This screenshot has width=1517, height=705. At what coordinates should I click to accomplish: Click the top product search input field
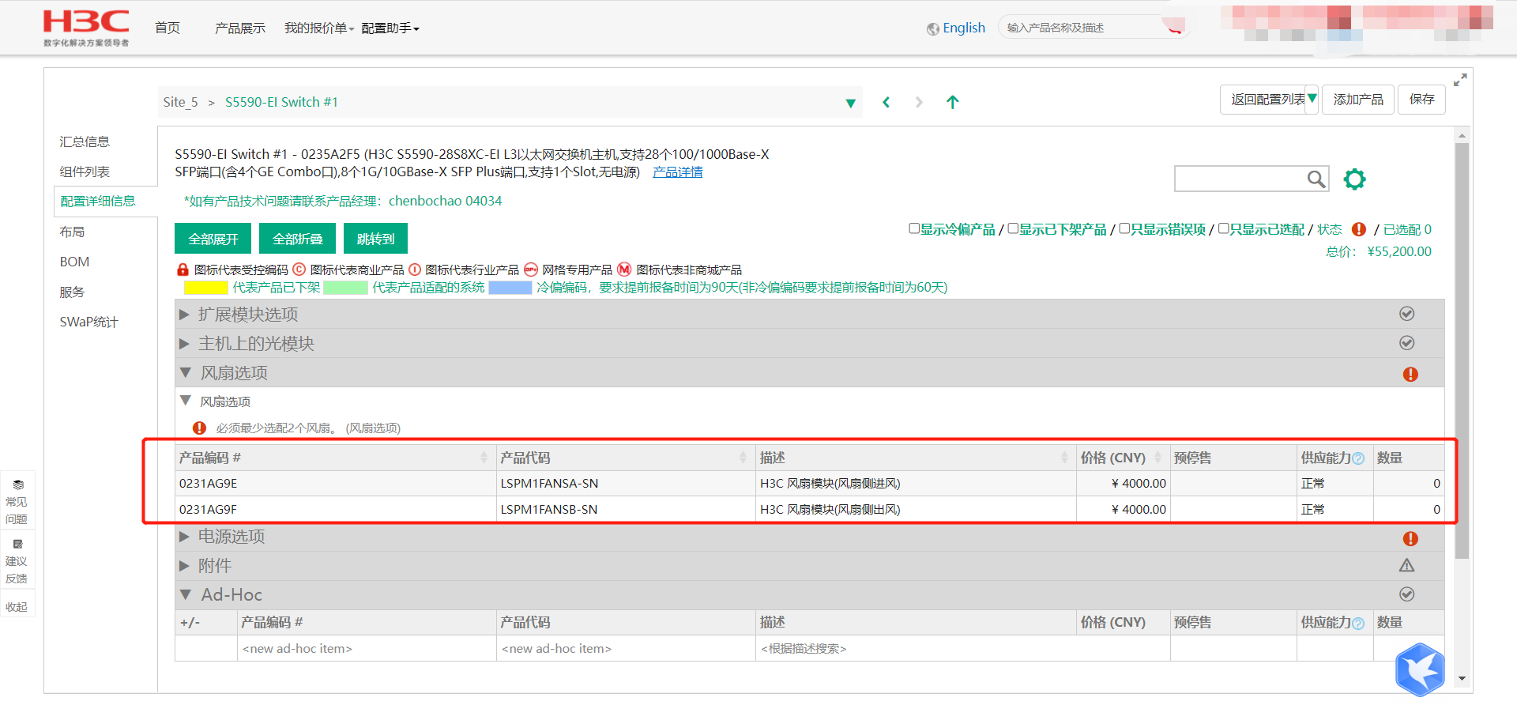point(1082,28)
